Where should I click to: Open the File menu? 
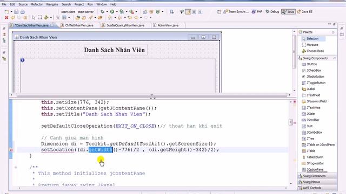(4, 4)
